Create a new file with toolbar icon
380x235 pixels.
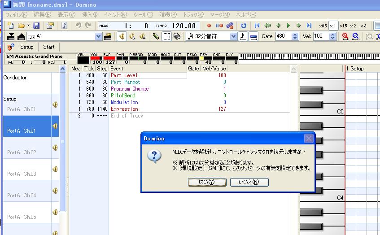pos(10,26)
